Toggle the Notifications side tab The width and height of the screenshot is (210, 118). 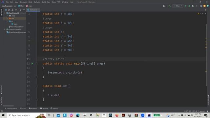tap(209, 100)
